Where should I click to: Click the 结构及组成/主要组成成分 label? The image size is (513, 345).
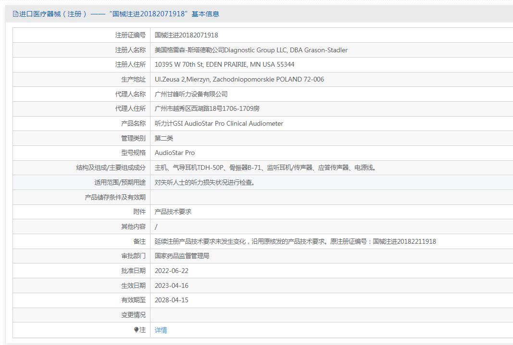111,167
